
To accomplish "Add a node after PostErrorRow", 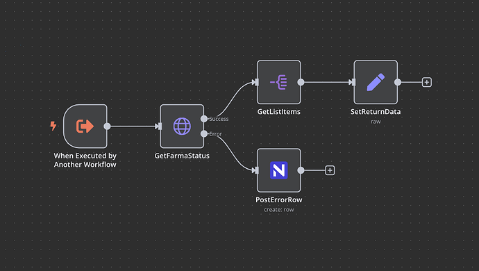I will (330, 170).
